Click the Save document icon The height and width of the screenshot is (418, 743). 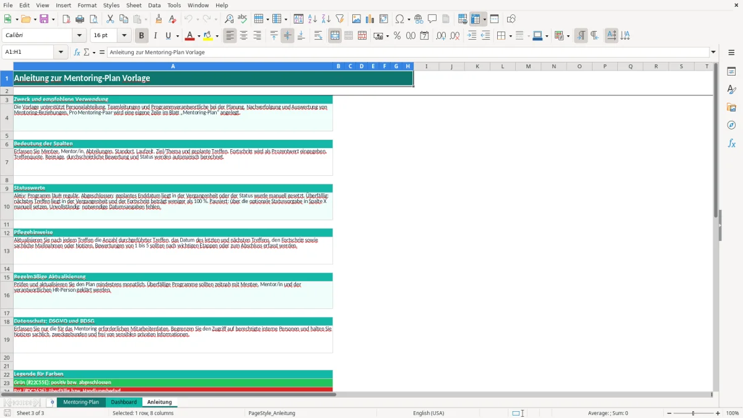[44, 19]
